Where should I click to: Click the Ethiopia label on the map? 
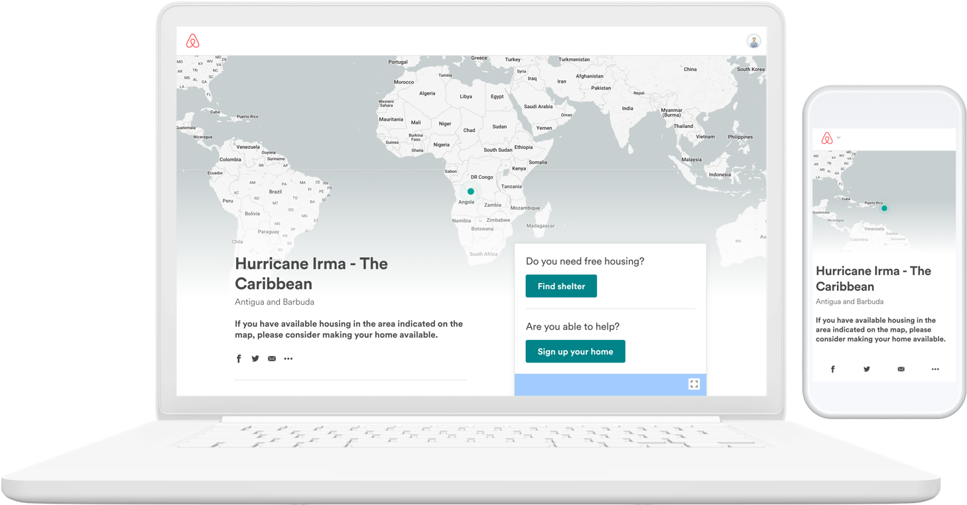tap(523, 147)
